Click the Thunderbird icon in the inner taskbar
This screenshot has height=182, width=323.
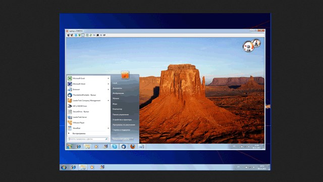click(124, 147)
